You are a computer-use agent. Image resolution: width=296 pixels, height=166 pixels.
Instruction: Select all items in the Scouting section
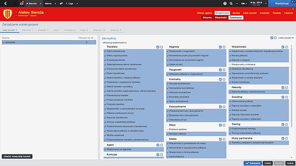click(283, 97)
